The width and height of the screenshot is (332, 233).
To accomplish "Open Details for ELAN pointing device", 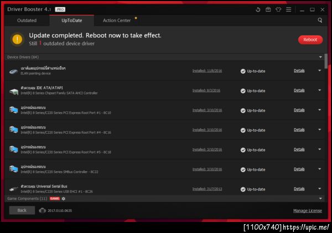I will pos(299,71).
